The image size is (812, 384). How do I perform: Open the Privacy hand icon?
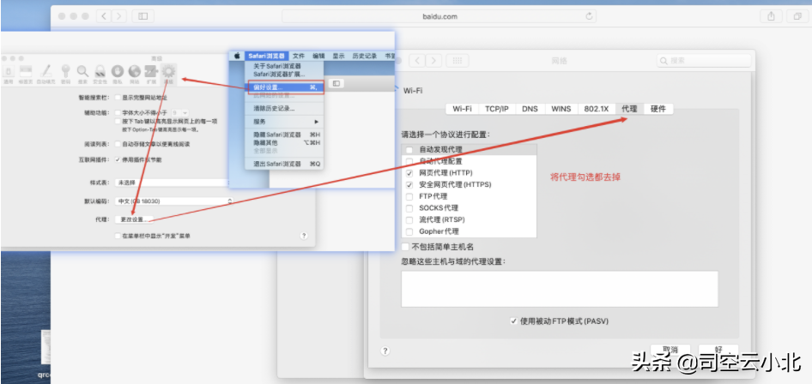[x=118, y=73]
